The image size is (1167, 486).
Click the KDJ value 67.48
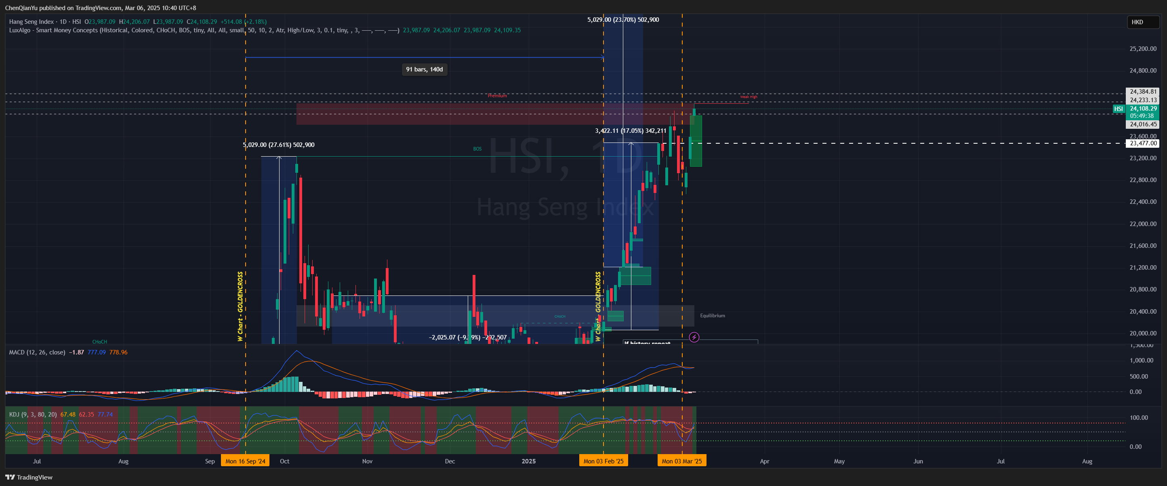pos(68,414)
